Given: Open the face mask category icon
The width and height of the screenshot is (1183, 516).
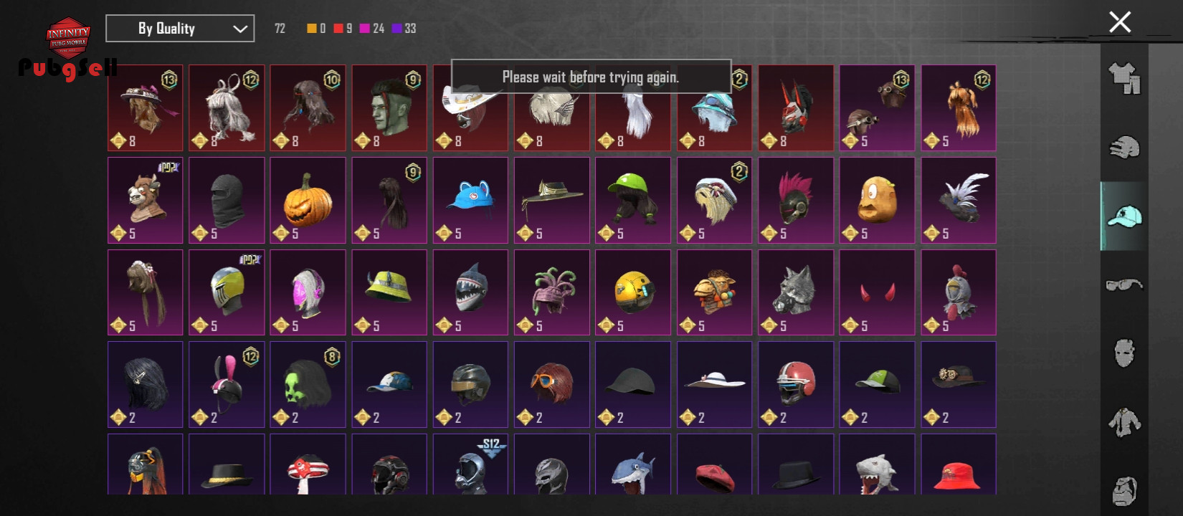Looking at the screenshot, I should click(1124, 353).
